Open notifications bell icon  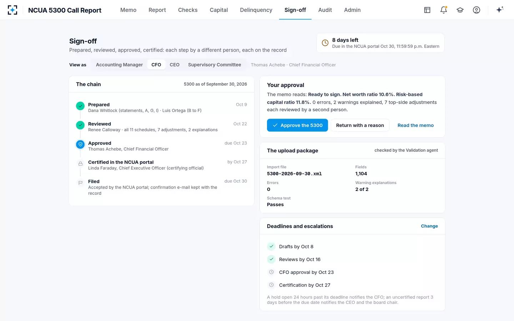(444, 10)
